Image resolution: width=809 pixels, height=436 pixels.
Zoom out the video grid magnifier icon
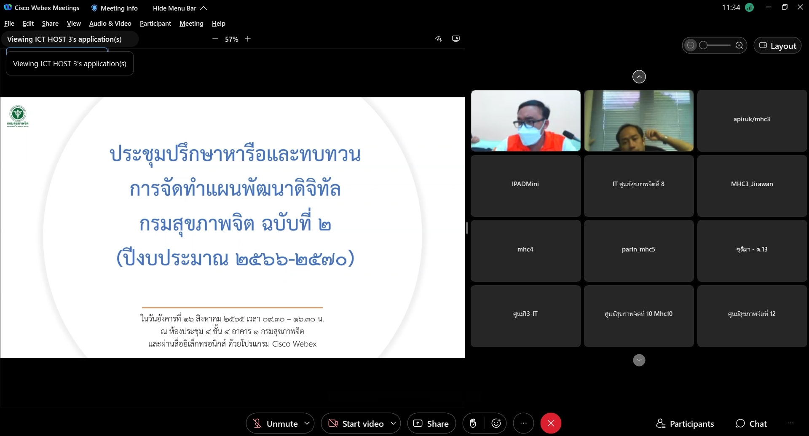click(691, 45)
